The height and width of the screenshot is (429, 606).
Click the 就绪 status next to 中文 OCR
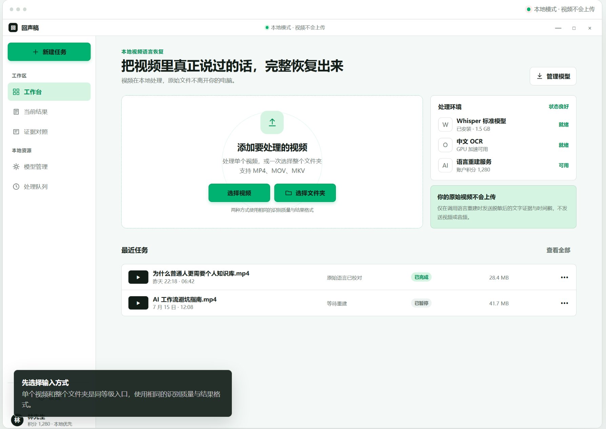click(564, 145)
